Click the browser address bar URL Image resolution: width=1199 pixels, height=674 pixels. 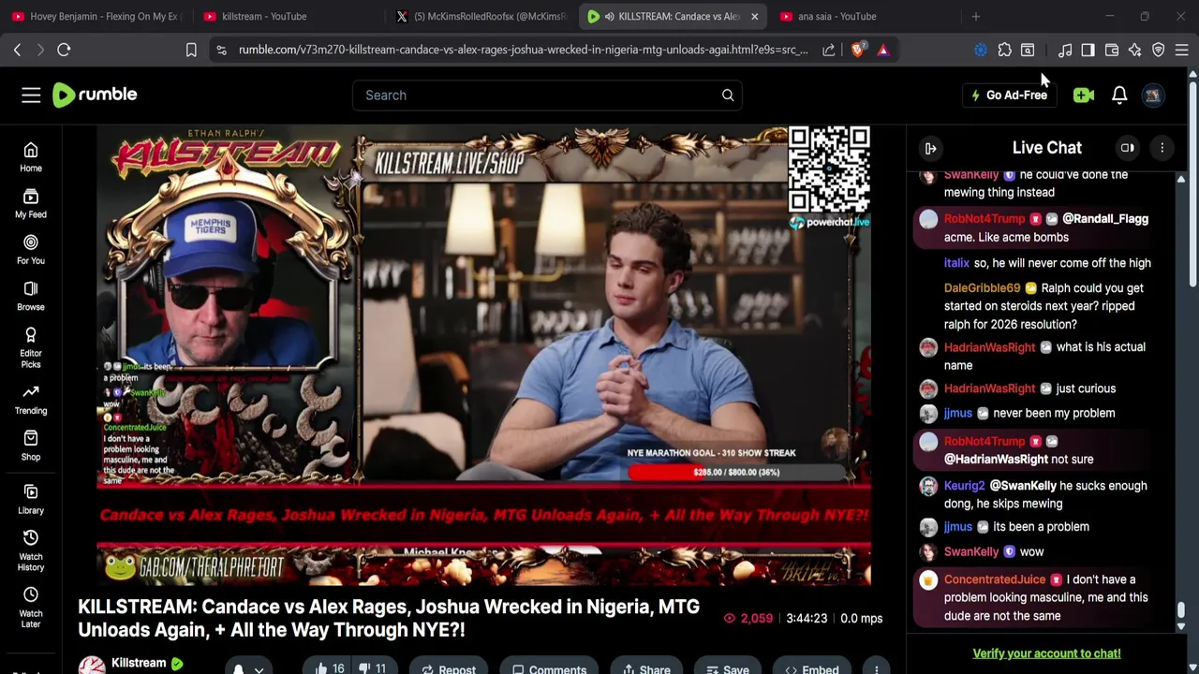(x=523, y=50)
